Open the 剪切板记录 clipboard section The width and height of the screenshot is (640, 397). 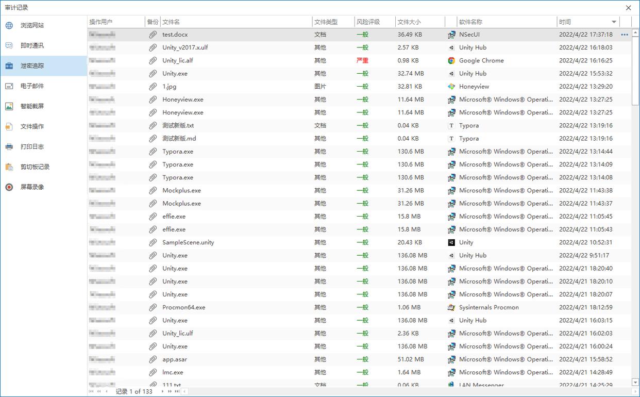35,167
